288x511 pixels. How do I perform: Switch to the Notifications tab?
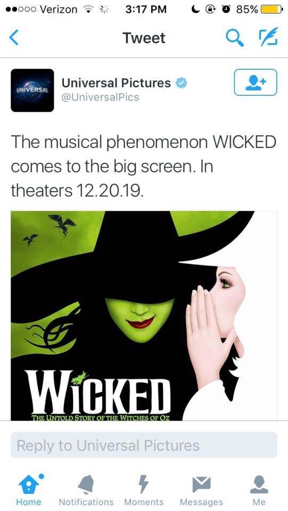pos(86,490)
